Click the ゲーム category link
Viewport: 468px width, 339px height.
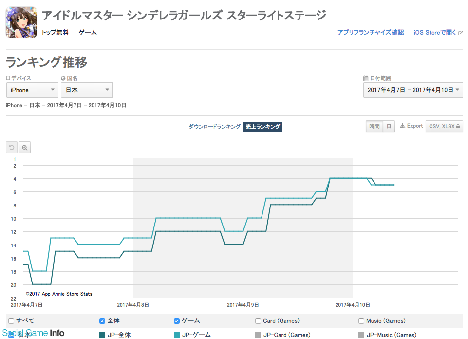pos(88,32)
